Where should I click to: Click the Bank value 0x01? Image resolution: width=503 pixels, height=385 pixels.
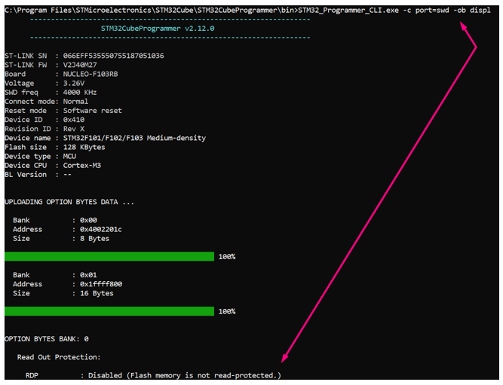pos(88,275)
